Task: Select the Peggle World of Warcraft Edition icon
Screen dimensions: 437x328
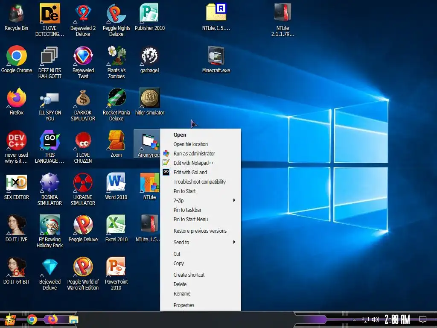Action: 83,274
